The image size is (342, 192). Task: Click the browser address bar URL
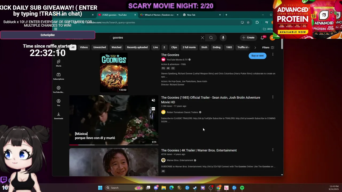coord(111,22)
